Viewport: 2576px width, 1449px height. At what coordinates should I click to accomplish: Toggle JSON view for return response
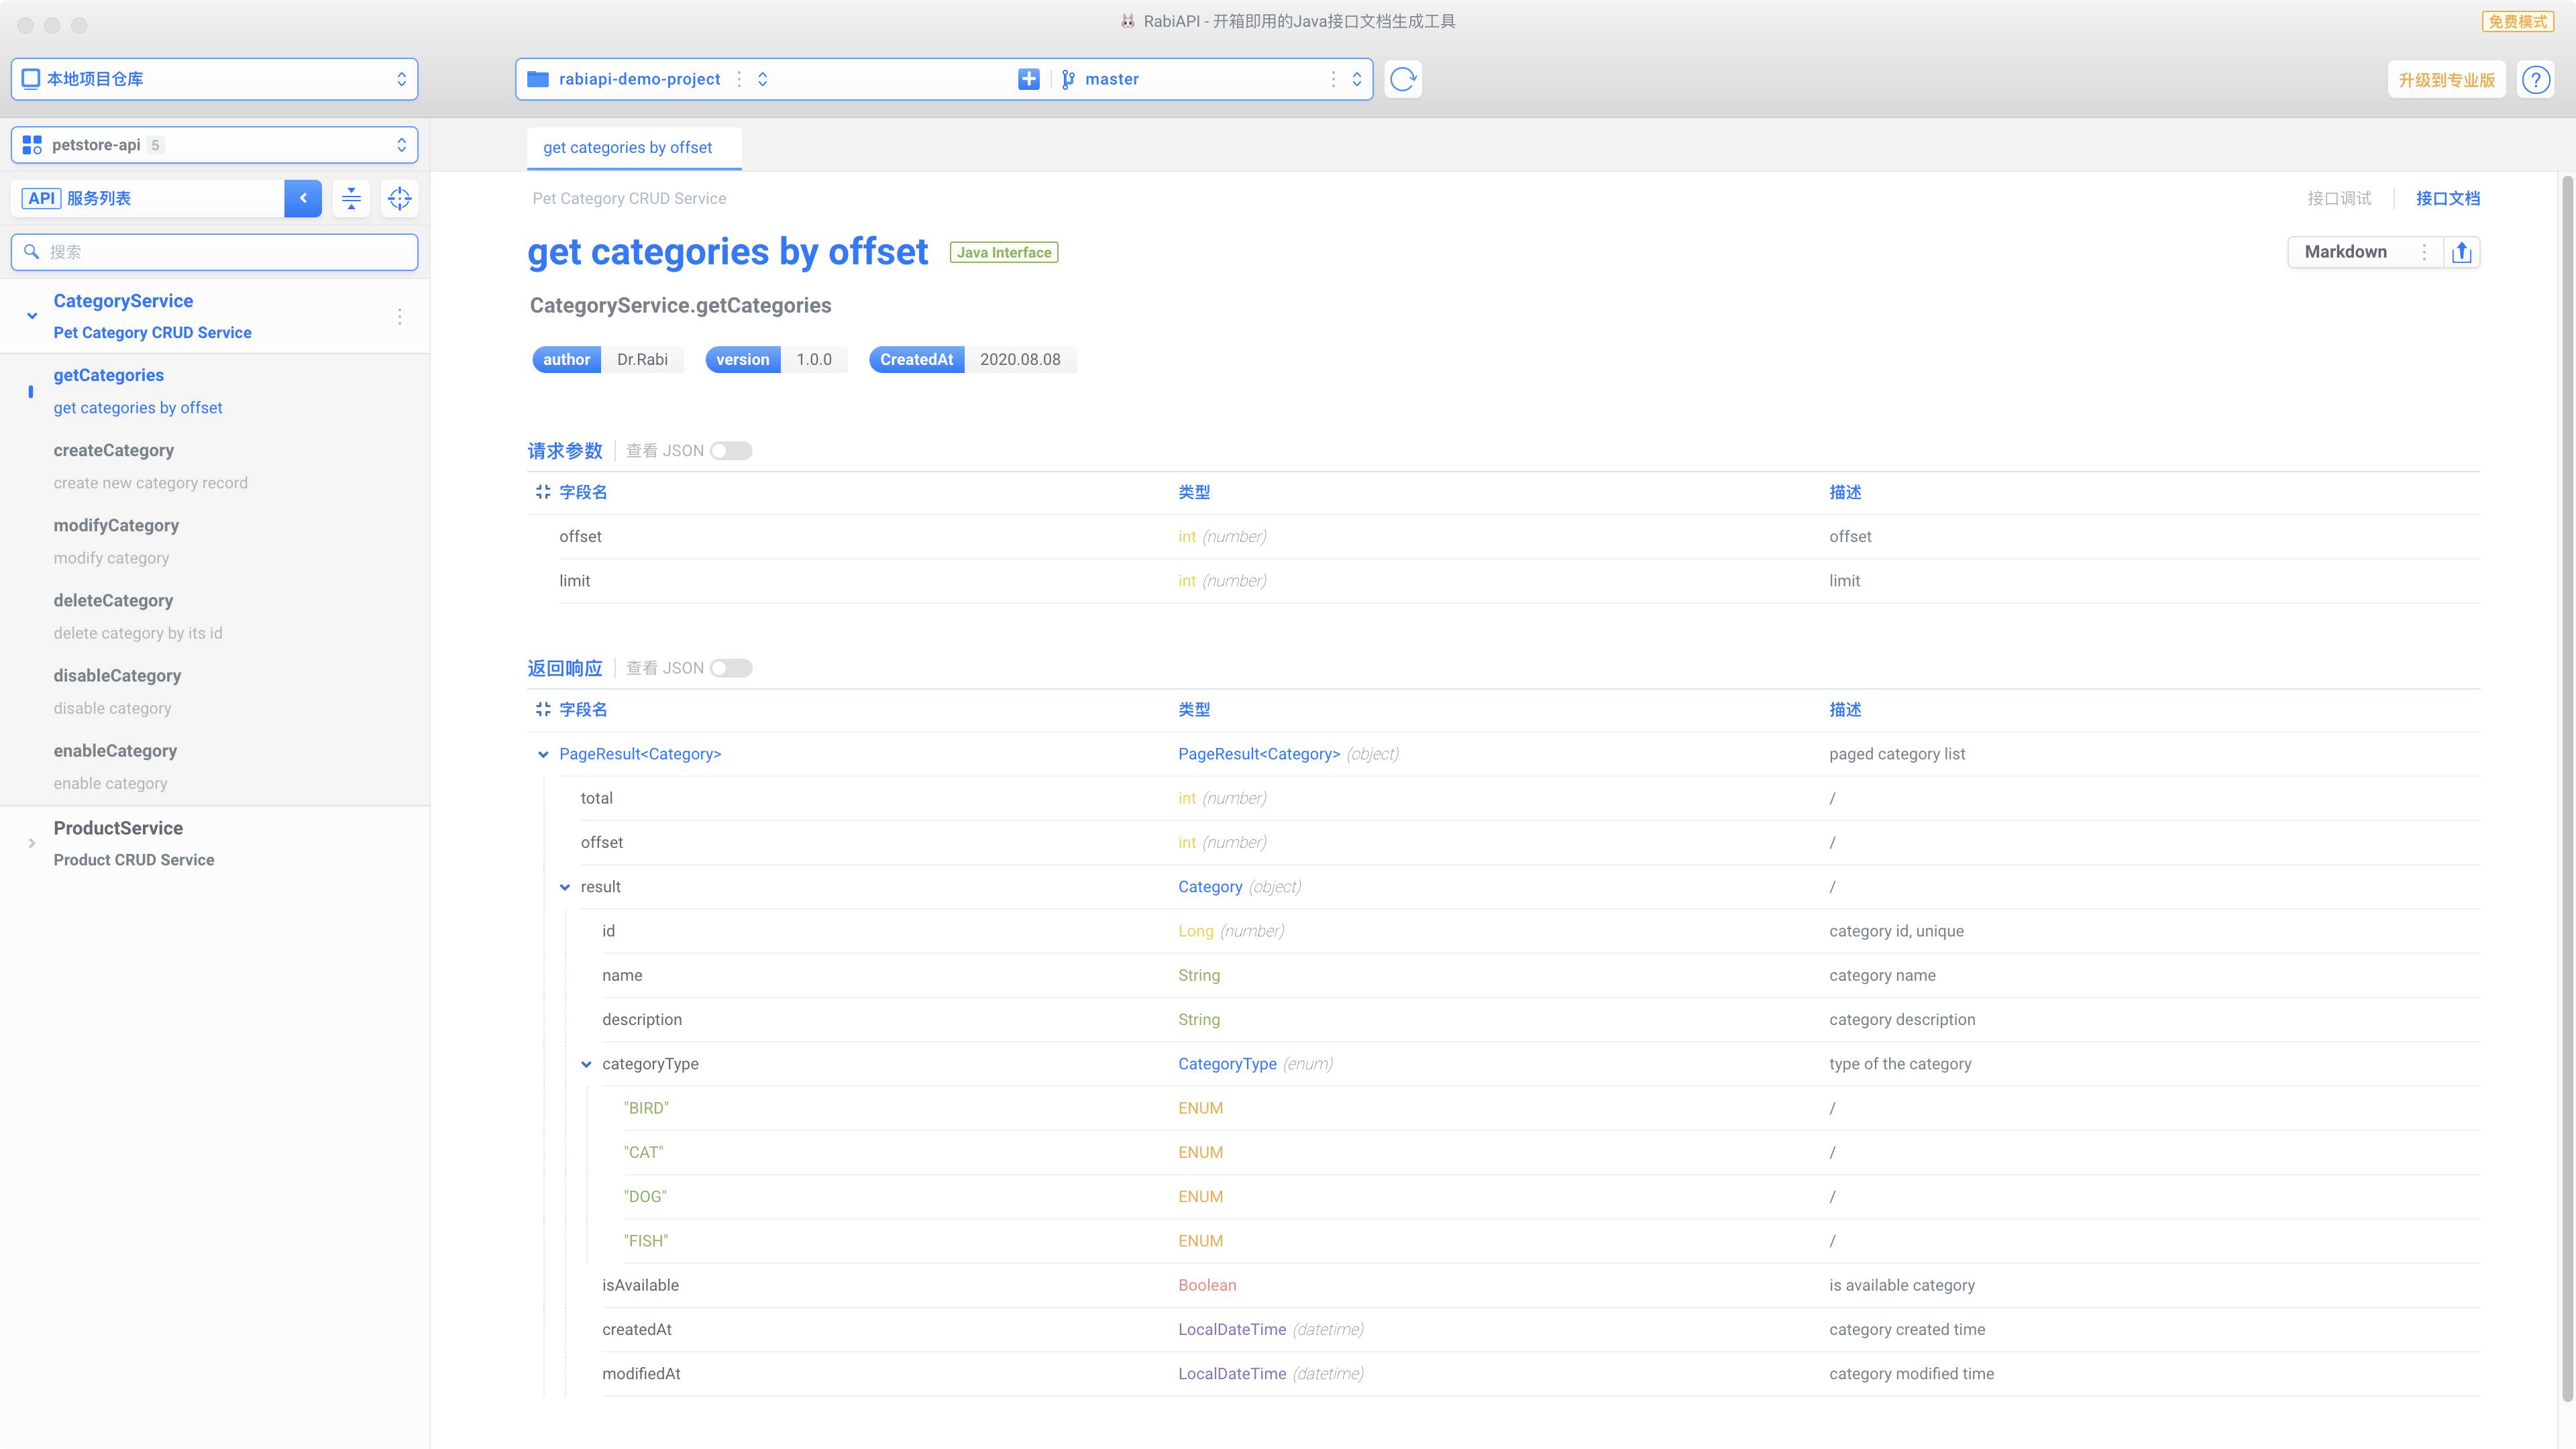pyautogui.click(x=731, y=668)
